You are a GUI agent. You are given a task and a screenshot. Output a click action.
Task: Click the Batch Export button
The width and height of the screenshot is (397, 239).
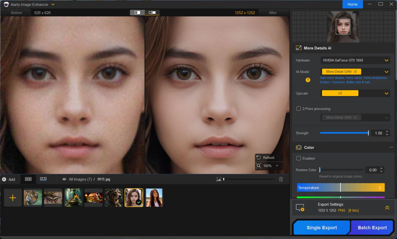(x=372, y=228)
